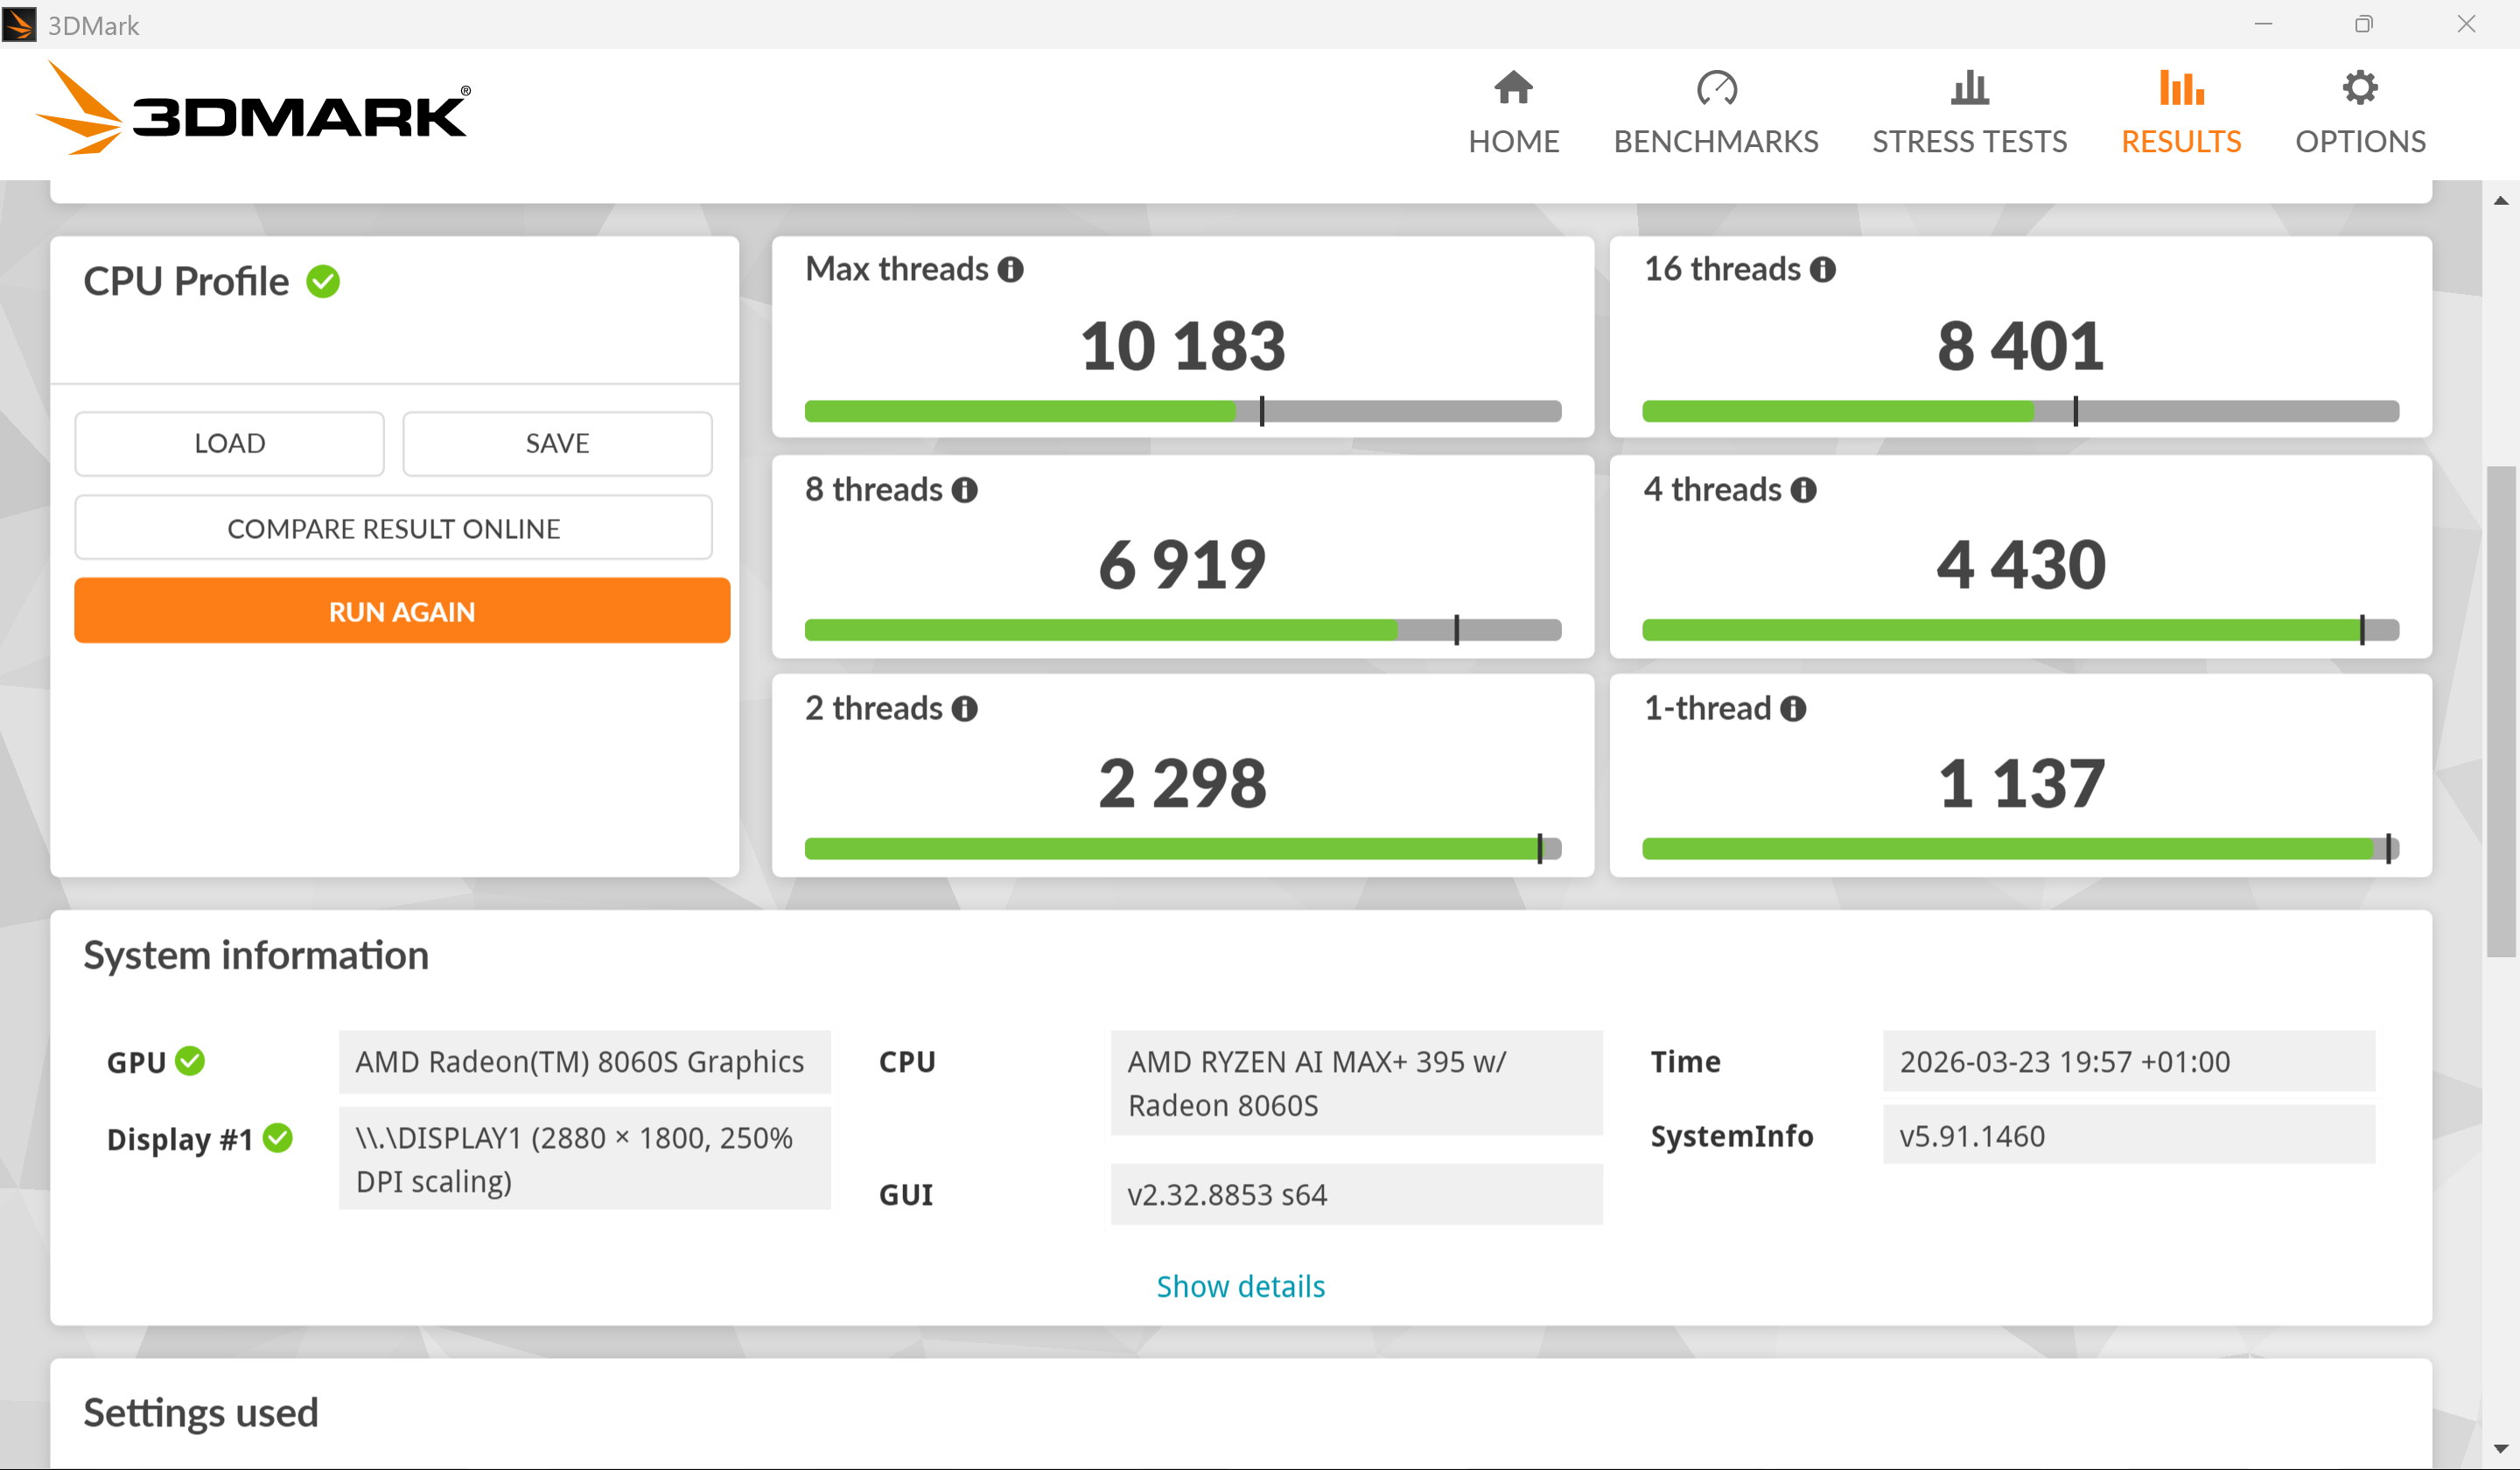Click the info icon next to 16 threads
The width and height of the screenshot is (2520, 1470).
click(x=1822, y=269)
